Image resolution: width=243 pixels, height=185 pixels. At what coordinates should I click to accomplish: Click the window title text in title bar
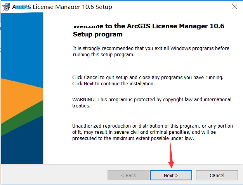coord(62,7)
